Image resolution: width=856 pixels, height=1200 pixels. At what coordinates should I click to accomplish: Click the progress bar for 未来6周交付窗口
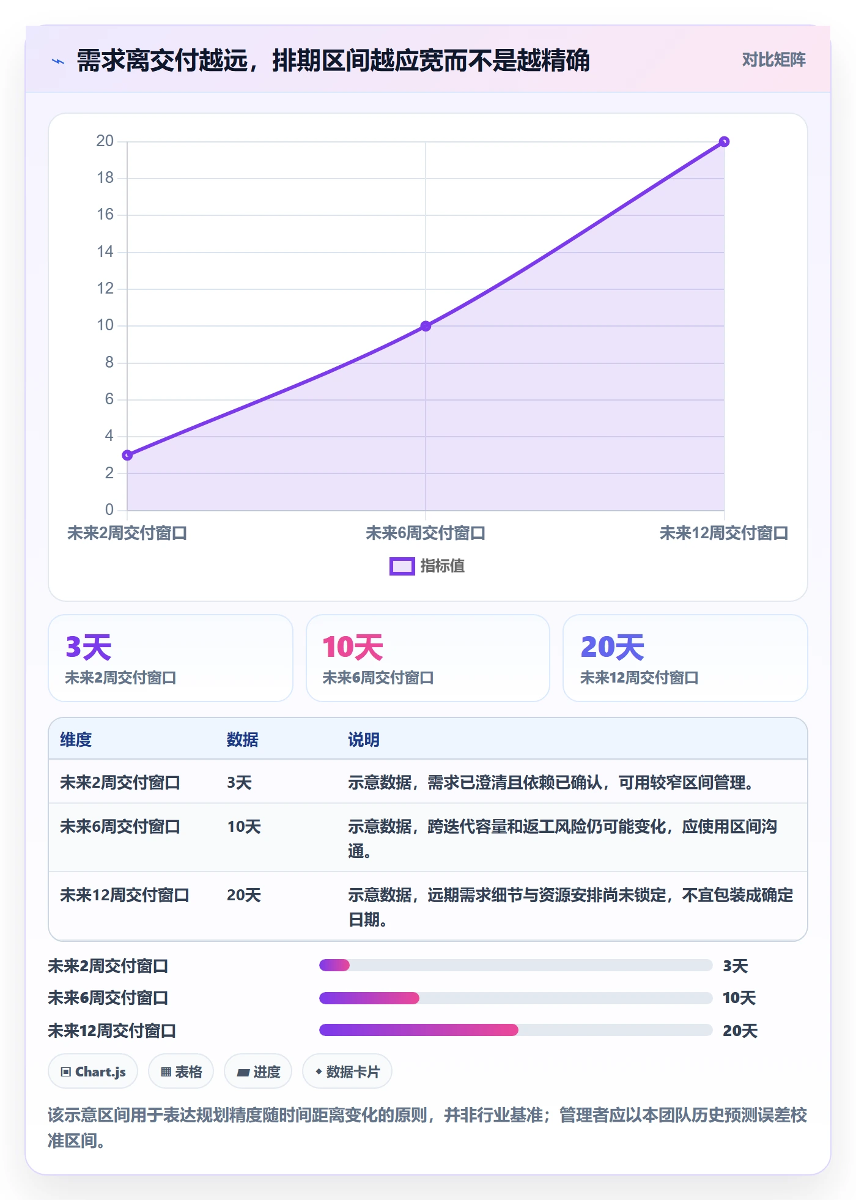[516, 998]
